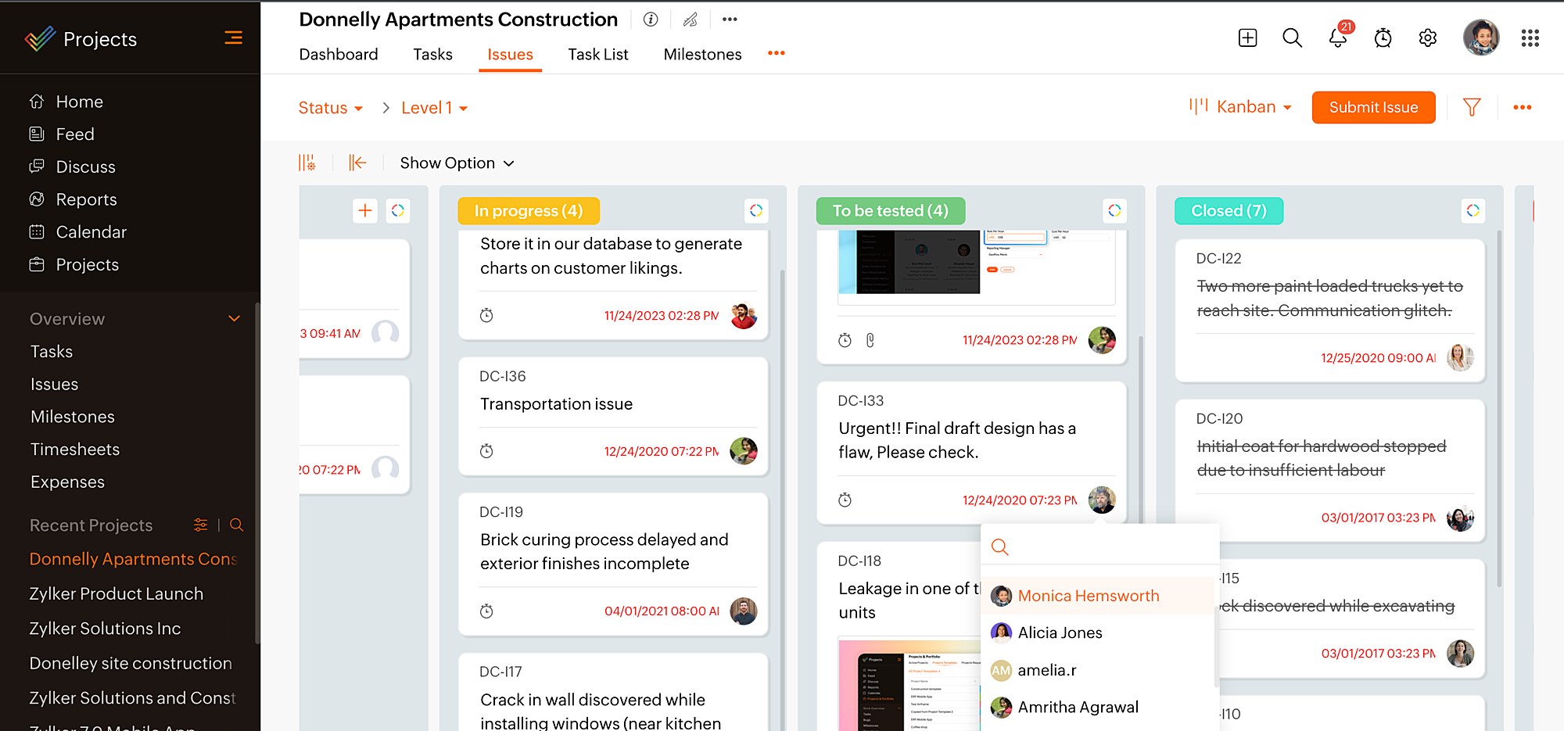The height and width of the screenshot is (731, 1564).
Task: Click the Projects briefcase icon in the sidebar
Action: (37, 265)
